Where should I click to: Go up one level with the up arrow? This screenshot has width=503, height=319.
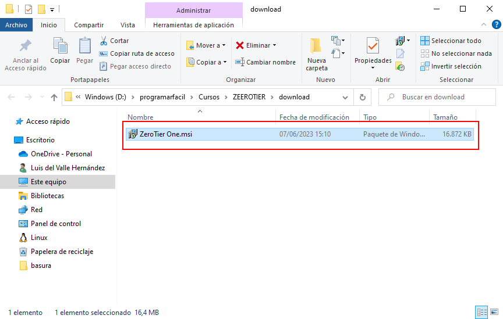click(54, 97)
